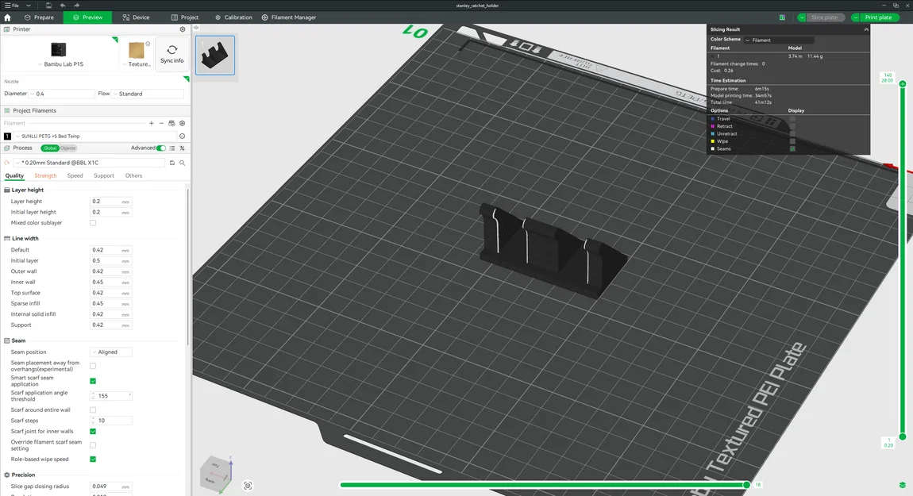Click the Sync info icon

[171, 50]
